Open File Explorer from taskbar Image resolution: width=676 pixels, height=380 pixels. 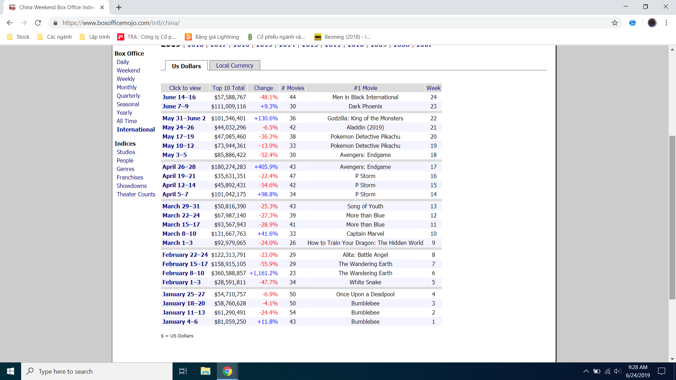click(x=205, y=371)
